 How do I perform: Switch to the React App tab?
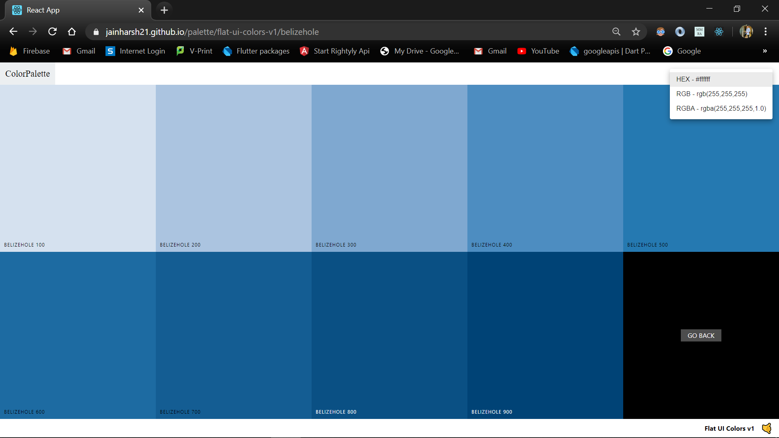point(73,10)
